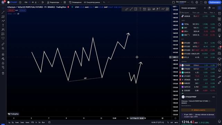Image resolution: width=222 pixels, height=125 pixels.
Task: Expand watchlist title dropdown (Список котировок)
Action: [189, 8]
